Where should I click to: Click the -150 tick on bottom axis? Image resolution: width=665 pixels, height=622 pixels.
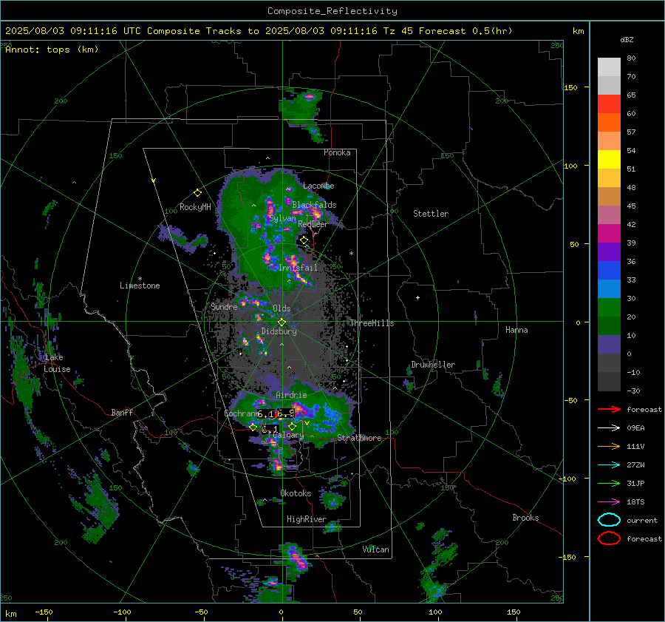click(44, 612)
